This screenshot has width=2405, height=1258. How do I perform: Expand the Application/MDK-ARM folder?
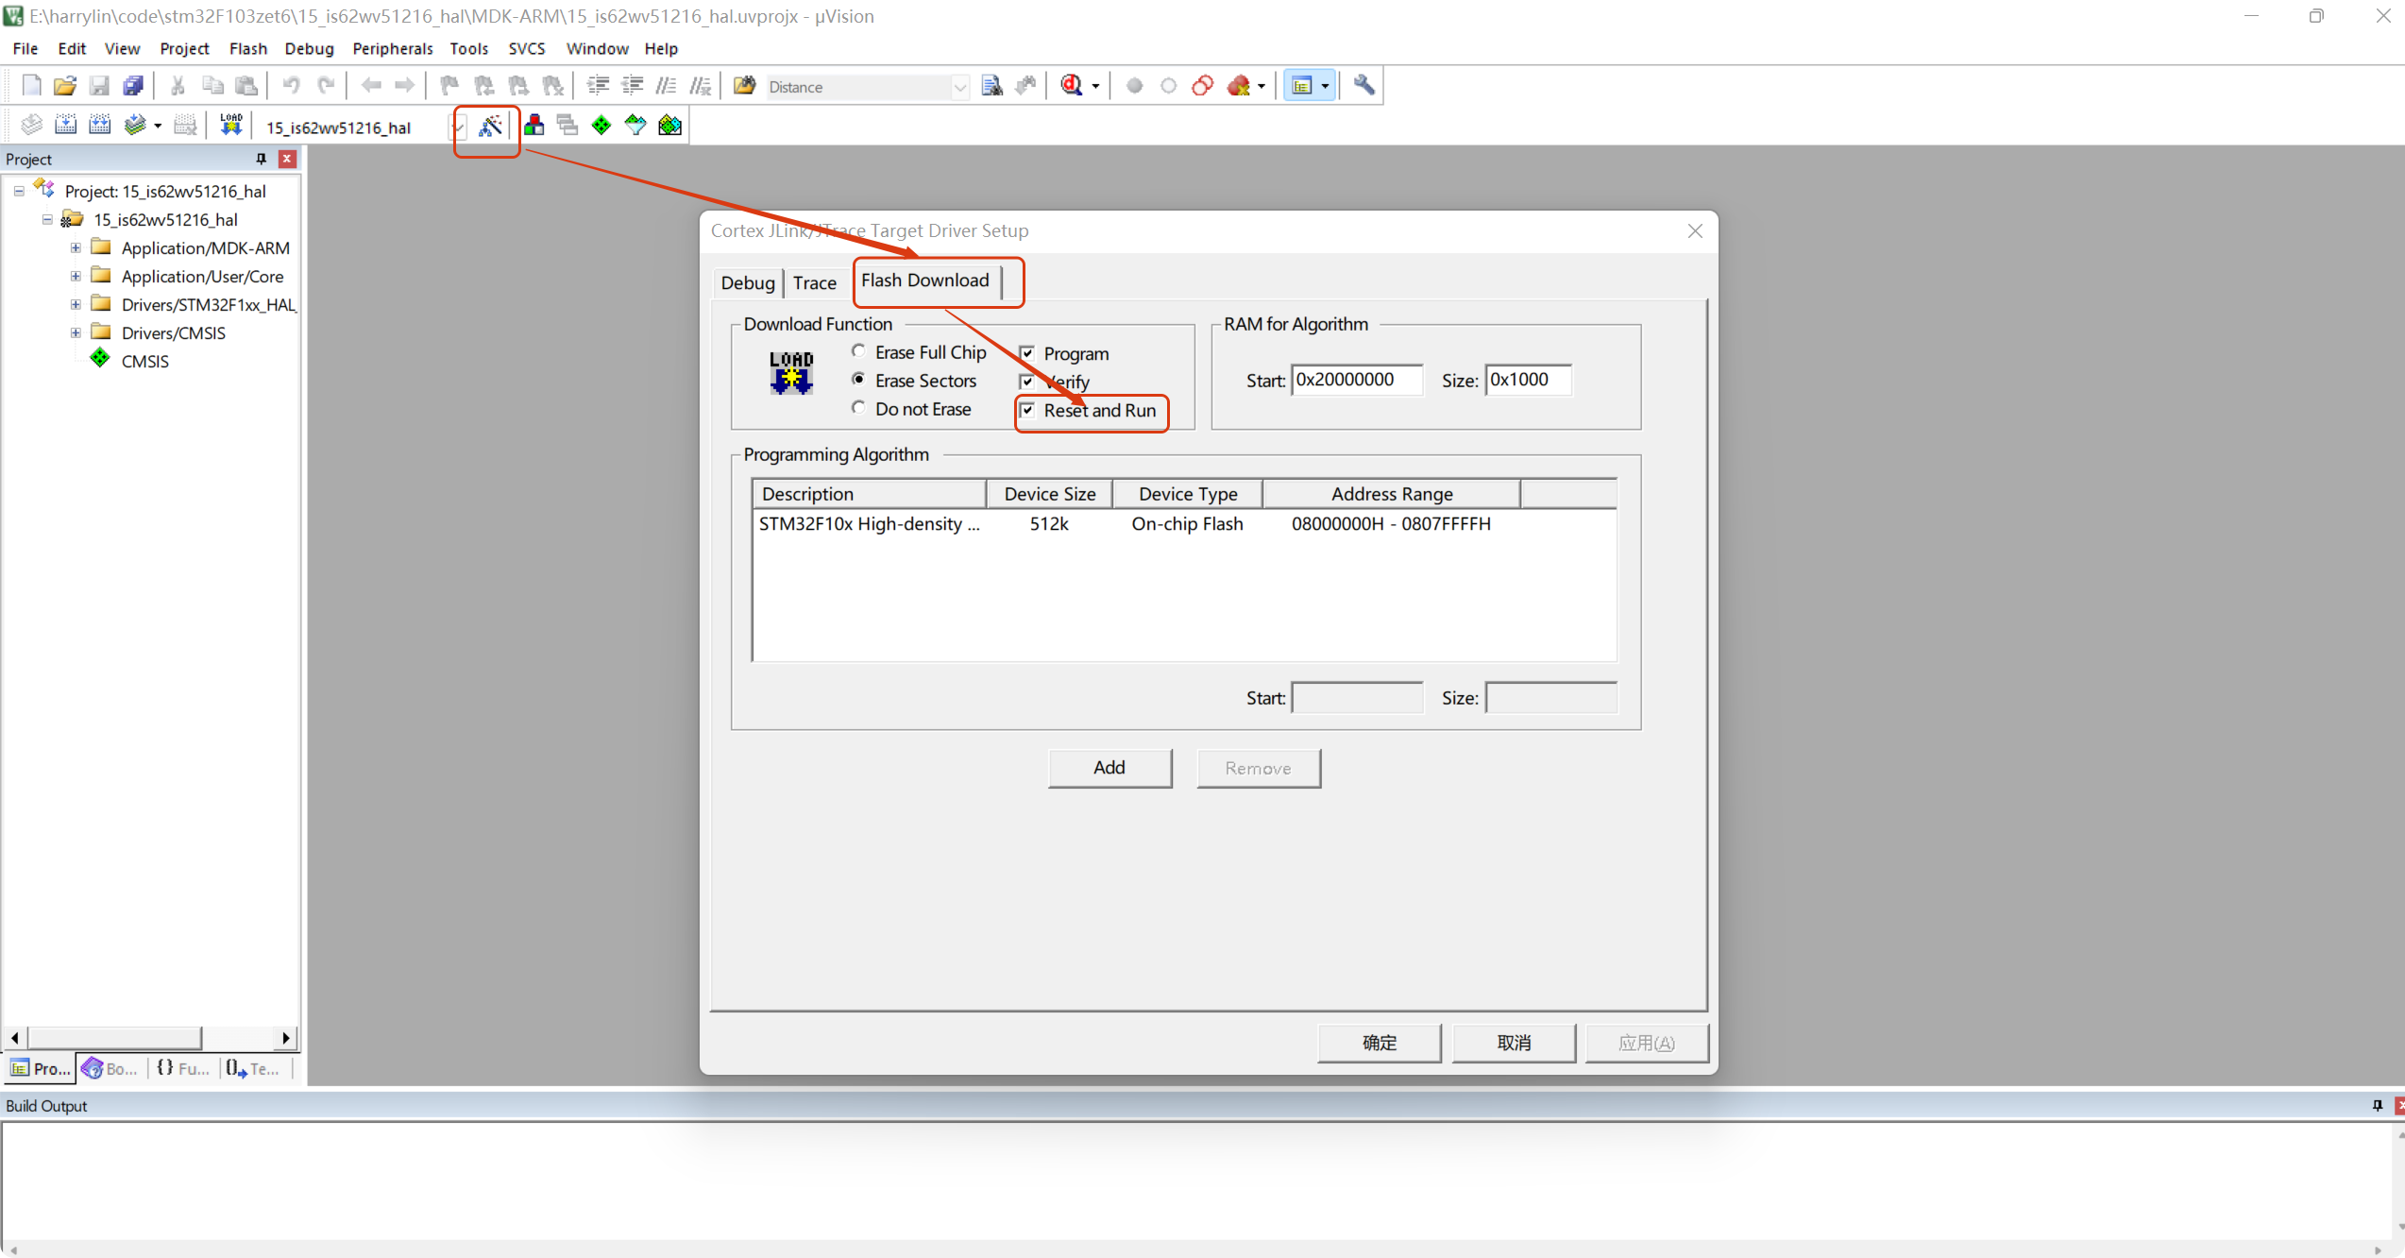[x=76, y=247]
